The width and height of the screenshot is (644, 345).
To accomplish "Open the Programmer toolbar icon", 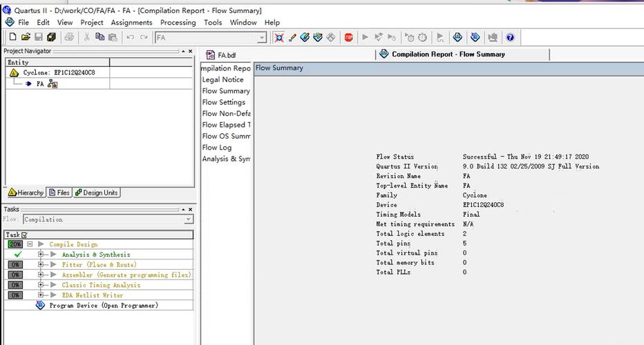I will 475,37.
